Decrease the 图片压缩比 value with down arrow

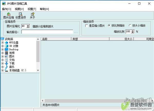pos(28,27)
